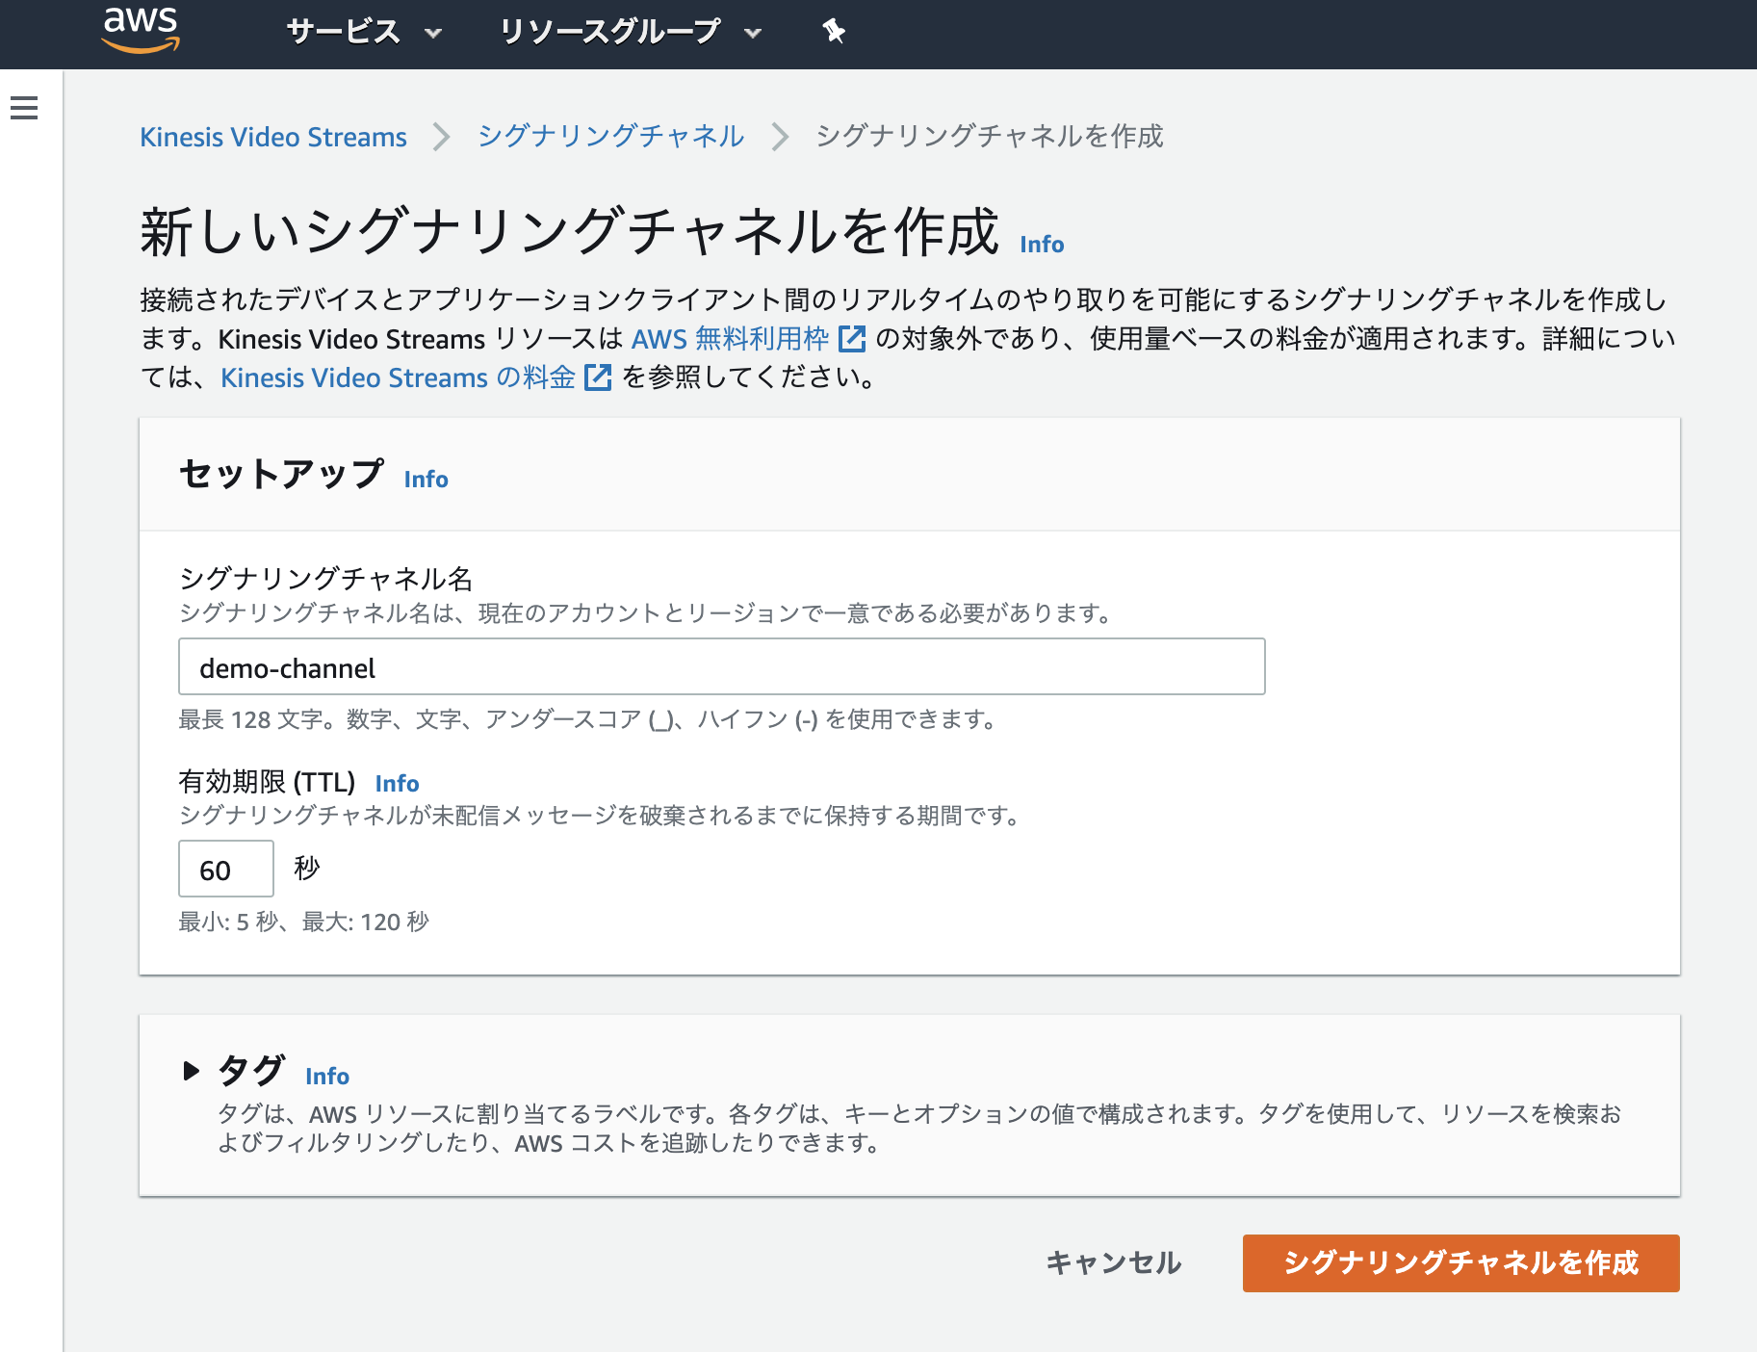The image size is (1757, 1352).
Task: Click シグナリングチャネルを作成 breadcrumb text
Action: [990, 137]
